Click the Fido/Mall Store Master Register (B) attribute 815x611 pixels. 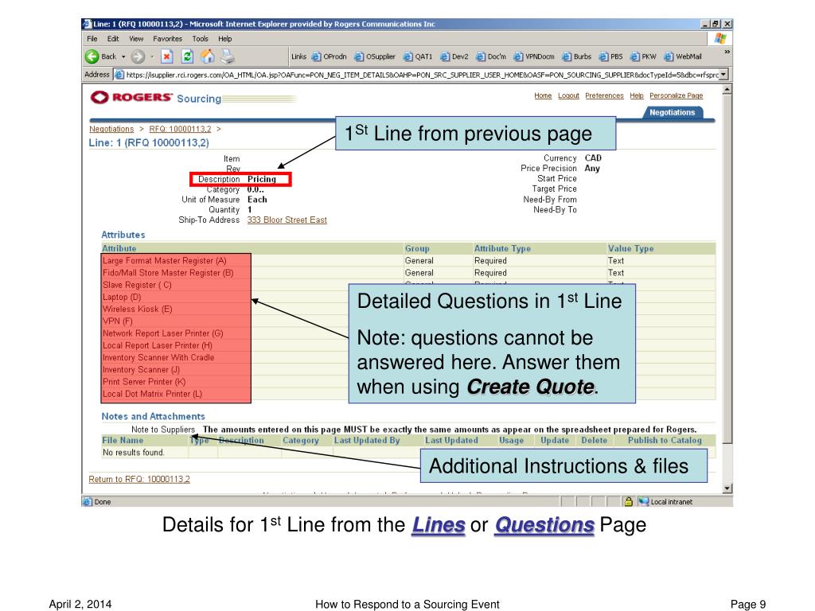168,273
